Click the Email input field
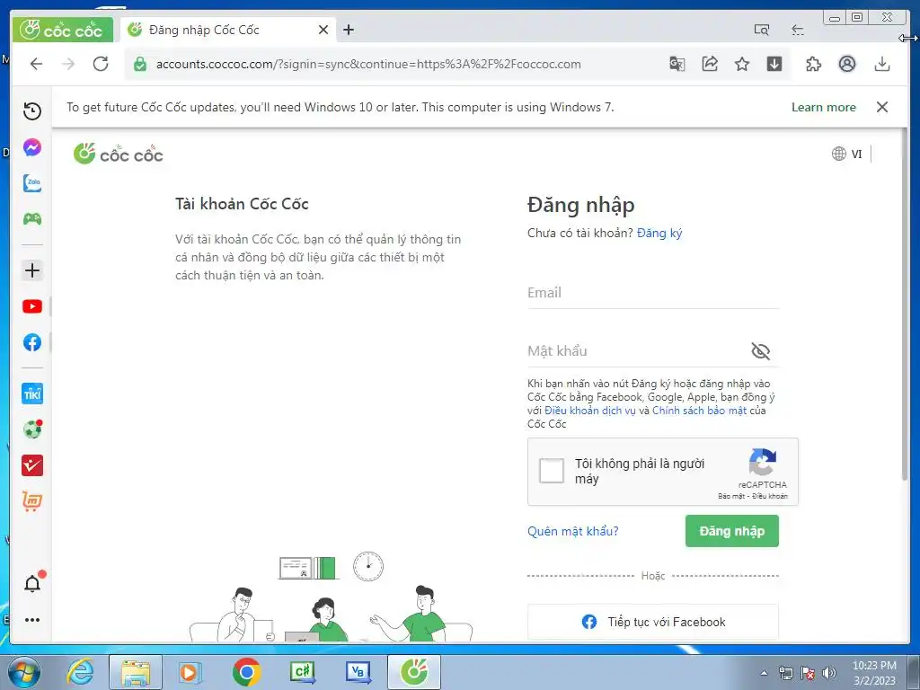 click(653, 293)
